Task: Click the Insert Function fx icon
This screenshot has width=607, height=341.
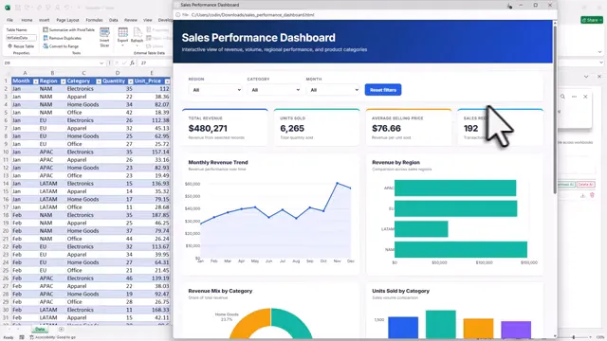Action: point(132,63)
